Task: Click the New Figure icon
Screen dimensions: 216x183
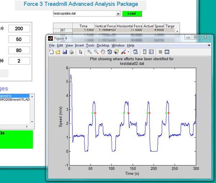Action: [52, 52]
